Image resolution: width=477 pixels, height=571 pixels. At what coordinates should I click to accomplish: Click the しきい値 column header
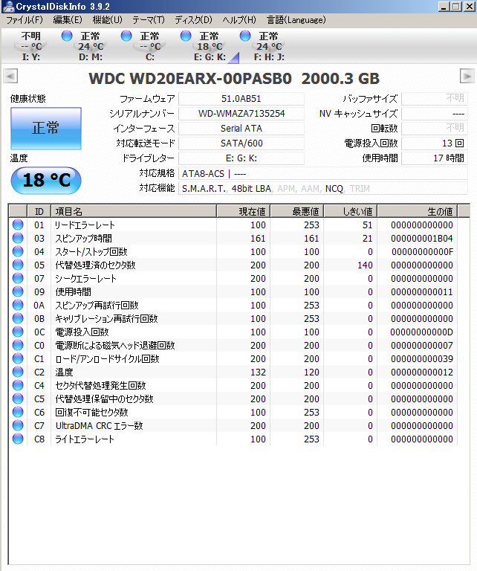[x=351, y=212]
